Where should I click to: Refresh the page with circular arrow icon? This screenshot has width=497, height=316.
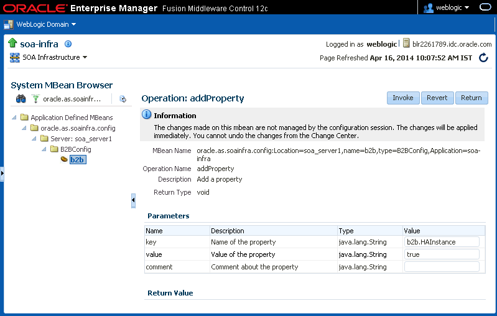[x=483, y=58]
